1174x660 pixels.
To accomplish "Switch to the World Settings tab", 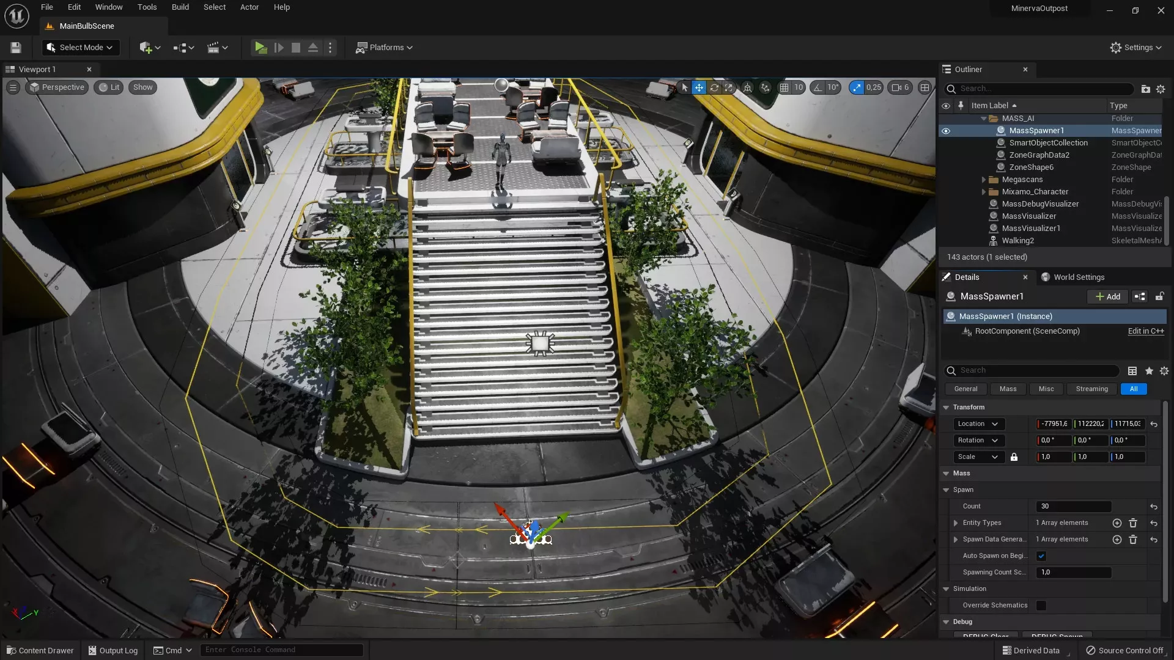I will pyautogui.click(x=1079, y=277).
